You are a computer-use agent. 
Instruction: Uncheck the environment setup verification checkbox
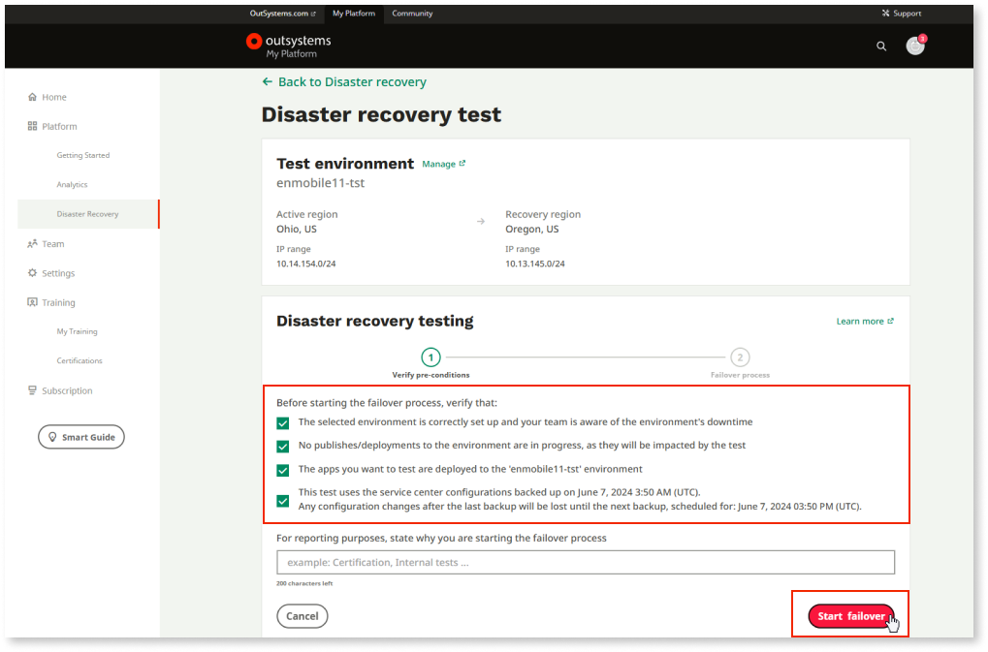coord(282,422)
